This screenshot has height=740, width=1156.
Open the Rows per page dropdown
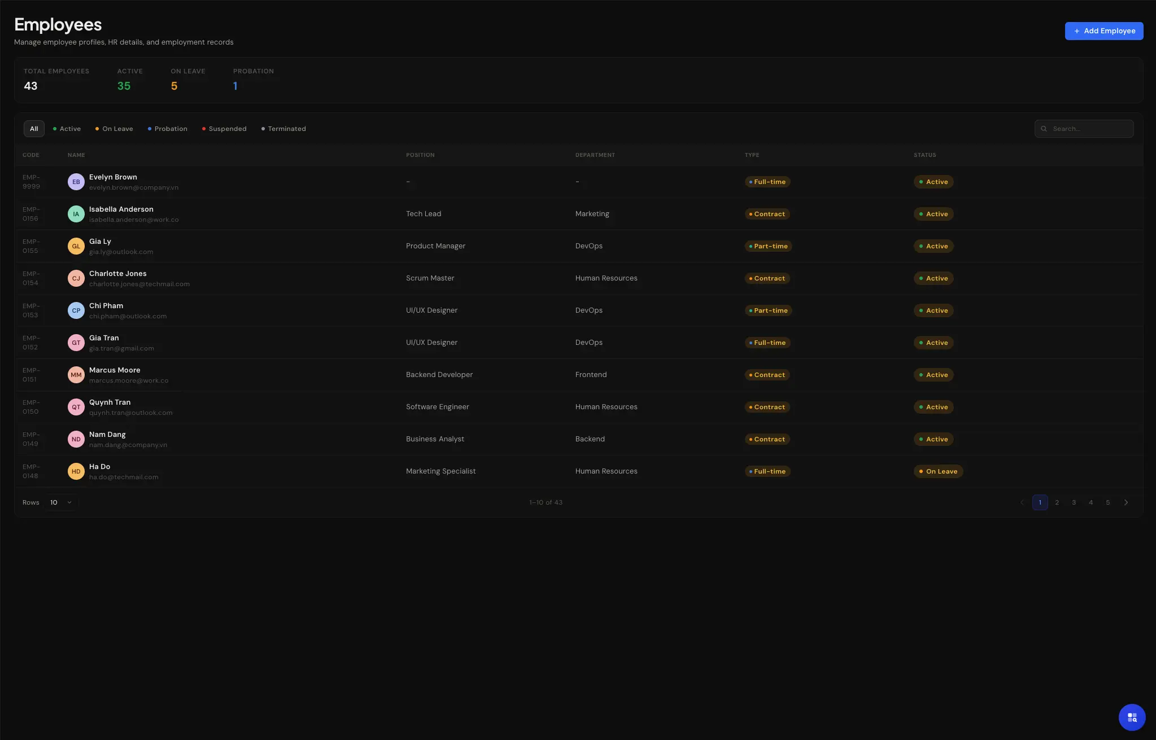[x=61, y=502]
